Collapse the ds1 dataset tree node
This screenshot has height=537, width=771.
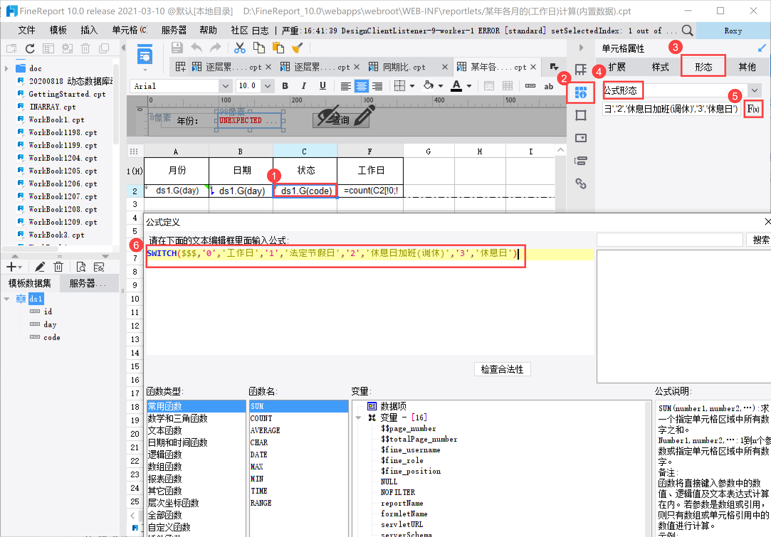(7, 299)
